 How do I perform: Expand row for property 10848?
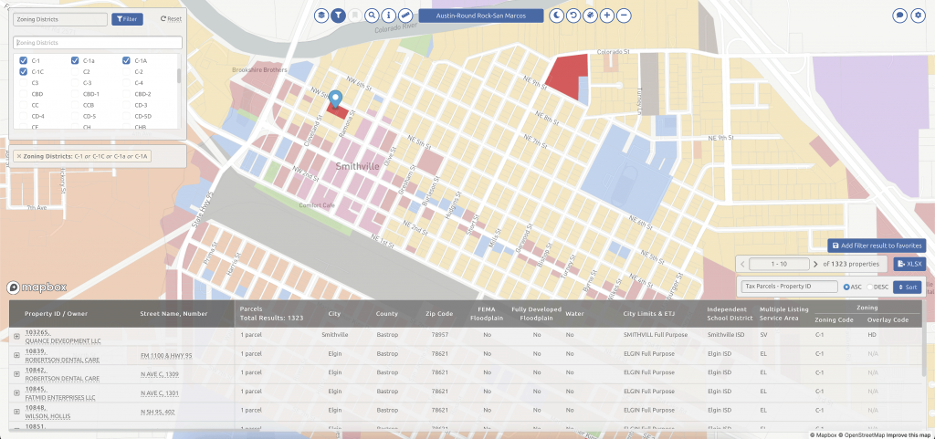coord(16,413)
